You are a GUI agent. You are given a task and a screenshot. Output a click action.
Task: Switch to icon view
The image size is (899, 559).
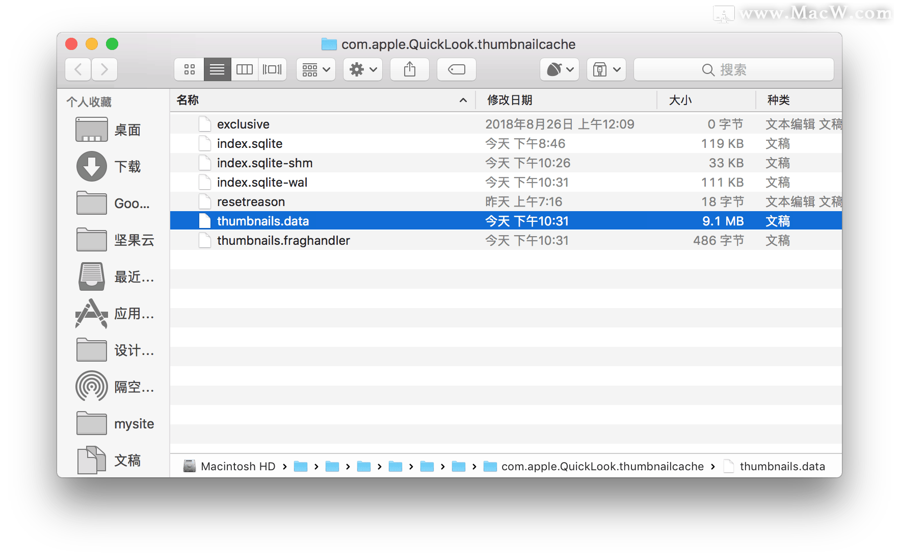(x=190, y=69)
